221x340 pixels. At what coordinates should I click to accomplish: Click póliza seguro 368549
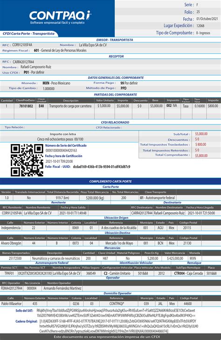point(91,273)
